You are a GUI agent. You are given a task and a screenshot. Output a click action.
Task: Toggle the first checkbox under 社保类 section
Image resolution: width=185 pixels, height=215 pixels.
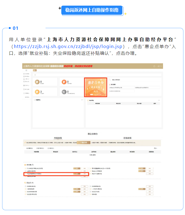point(25,186)
